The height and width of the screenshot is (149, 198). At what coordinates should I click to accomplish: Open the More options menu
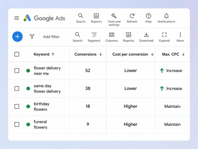(x=180, y=37)
